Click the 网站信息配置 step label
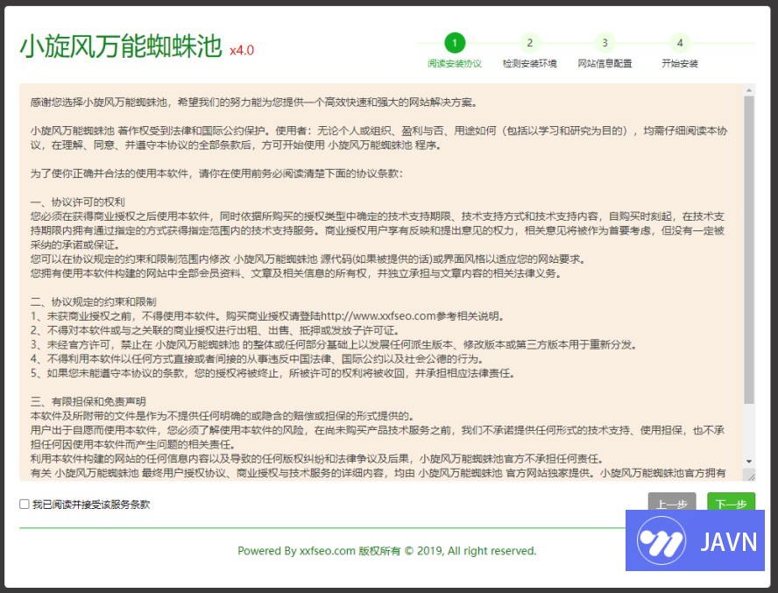The width and height of the screenshot is (778, 593). 605,64
